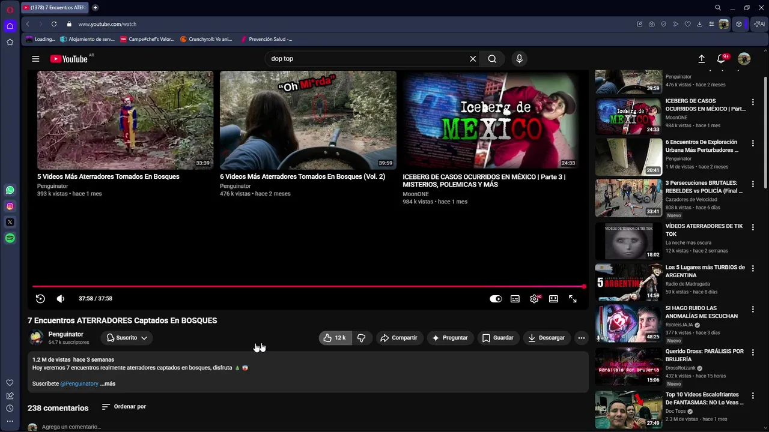Open the player settings gear
The height and width of the screenshot is (432, 769).
(x=534, y=299)
